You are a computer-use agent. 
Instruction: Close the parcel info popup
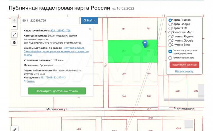90,29
